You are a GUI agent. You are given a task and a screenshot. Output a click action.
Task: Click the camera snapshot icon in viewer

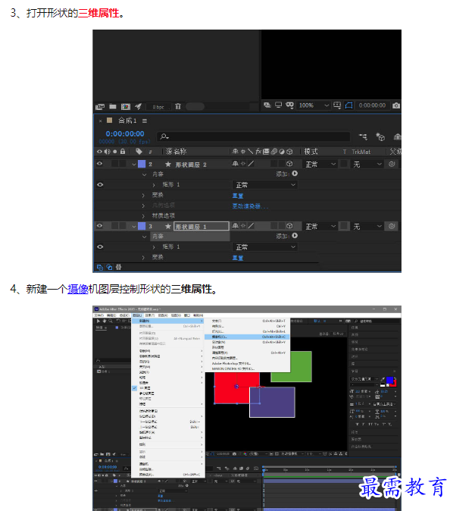coord(396,105)
